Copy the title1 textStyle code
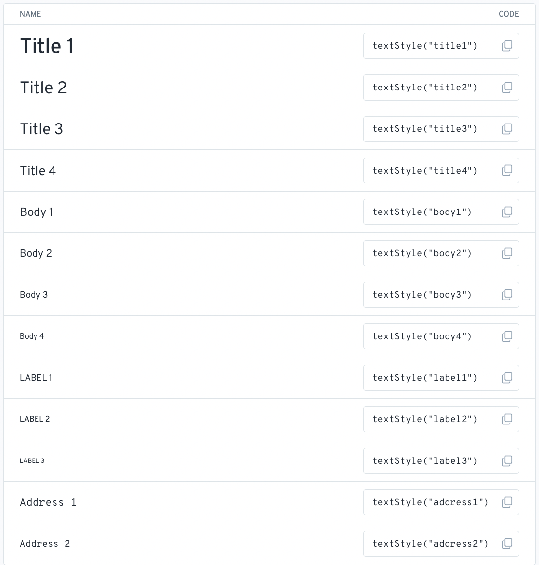 (507, 46)
